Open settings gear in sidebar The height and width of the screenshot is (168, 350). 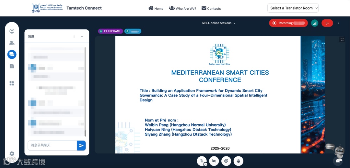(x=12, y=153)
